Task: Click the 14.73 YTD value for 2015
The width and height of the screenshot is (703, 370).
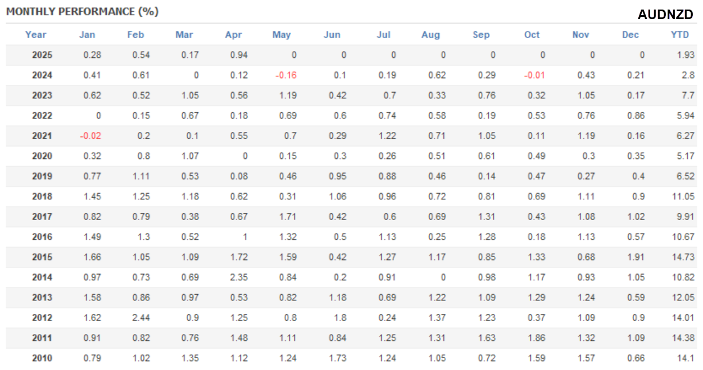Action: (x=683, y=257)
